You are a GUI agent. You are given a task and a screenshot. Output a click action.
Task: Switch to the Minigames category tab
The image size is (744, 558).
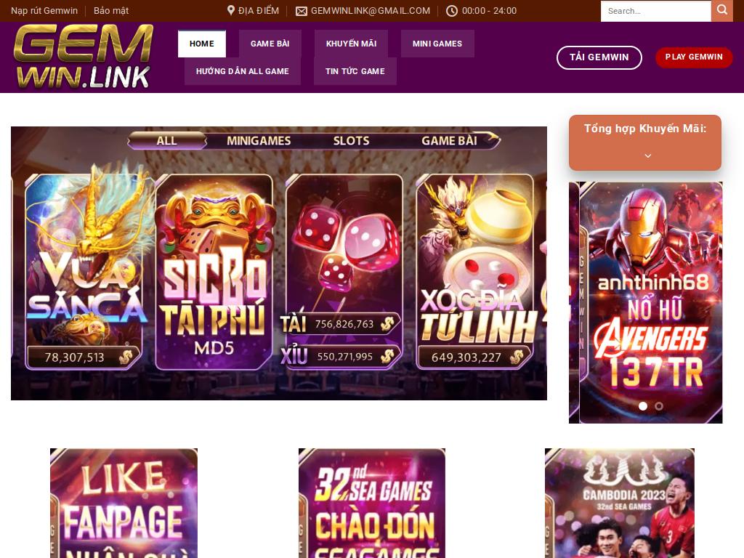[259, 140]
